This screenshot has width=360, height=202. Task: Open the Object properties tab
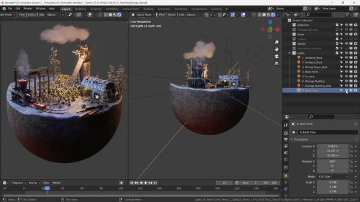coord(286,176)
